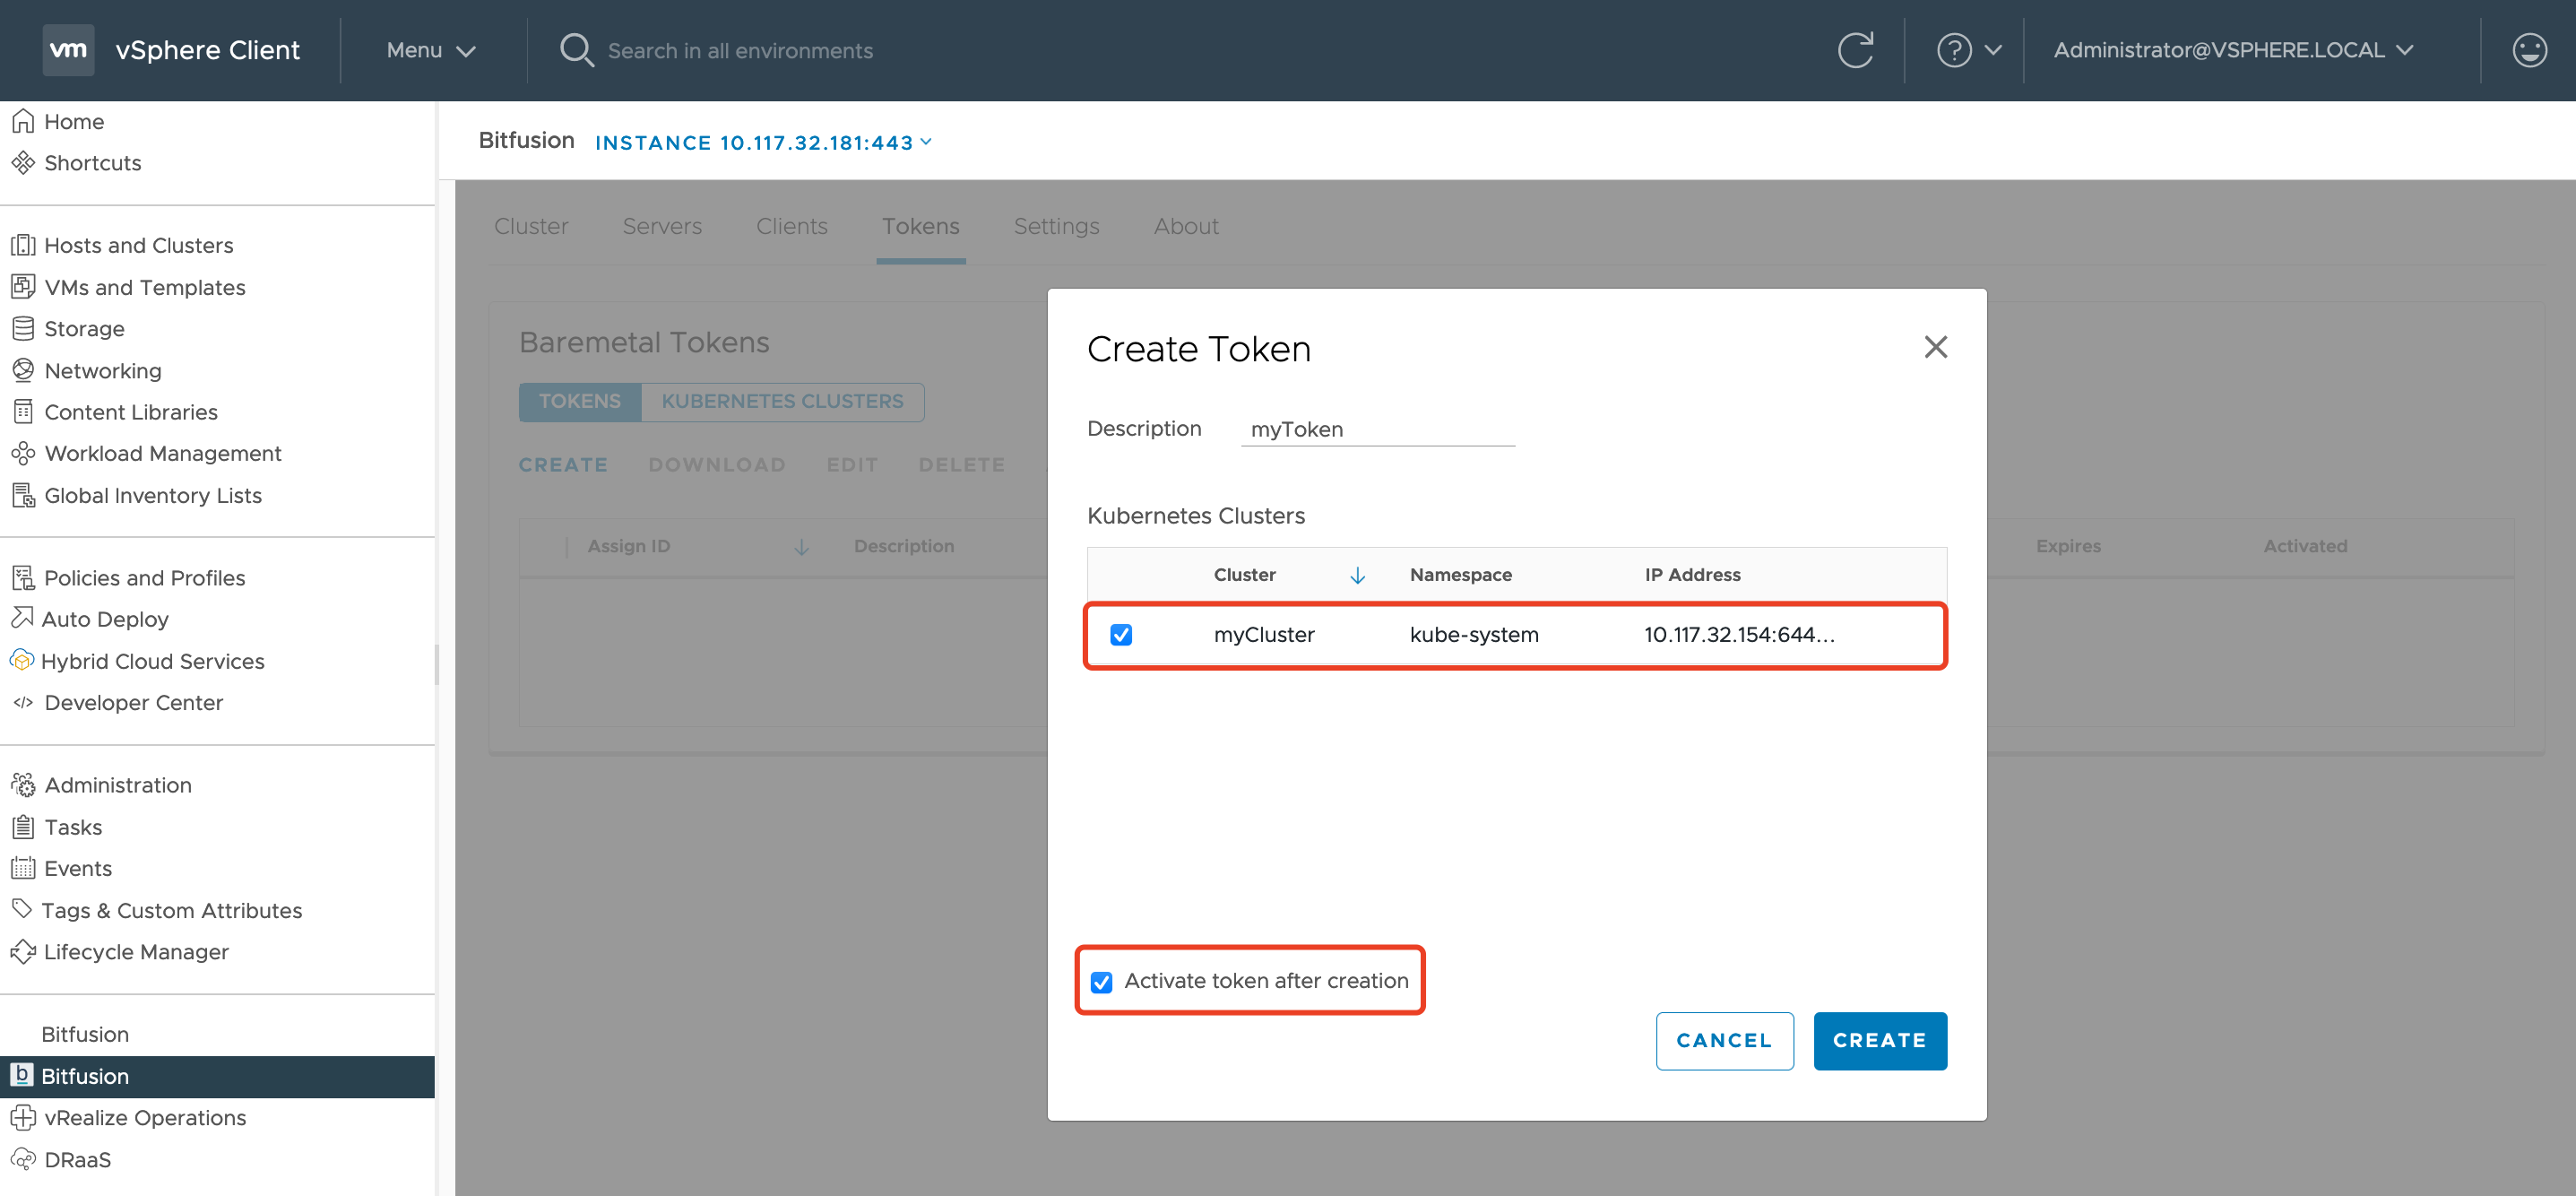Click the Workload Management icon
This screenshot has width=2576, height=1196.
[x=23, y=453]
